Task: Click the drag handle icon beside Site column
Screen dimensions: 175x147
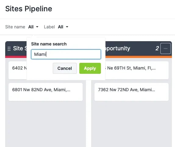Action: [9, 49]
